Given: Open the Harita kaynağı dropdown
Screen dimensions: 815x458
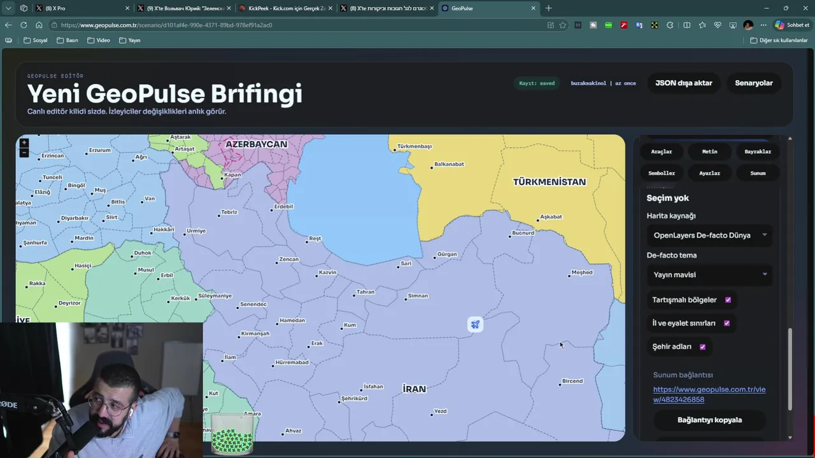Looking at the screenshot, I should coord(710,235).
